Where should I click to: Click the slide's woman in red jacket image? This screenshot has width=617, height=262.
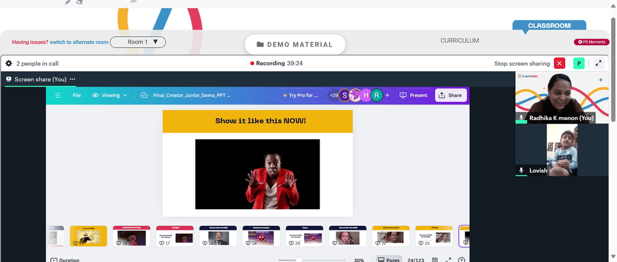pos(257,174)
